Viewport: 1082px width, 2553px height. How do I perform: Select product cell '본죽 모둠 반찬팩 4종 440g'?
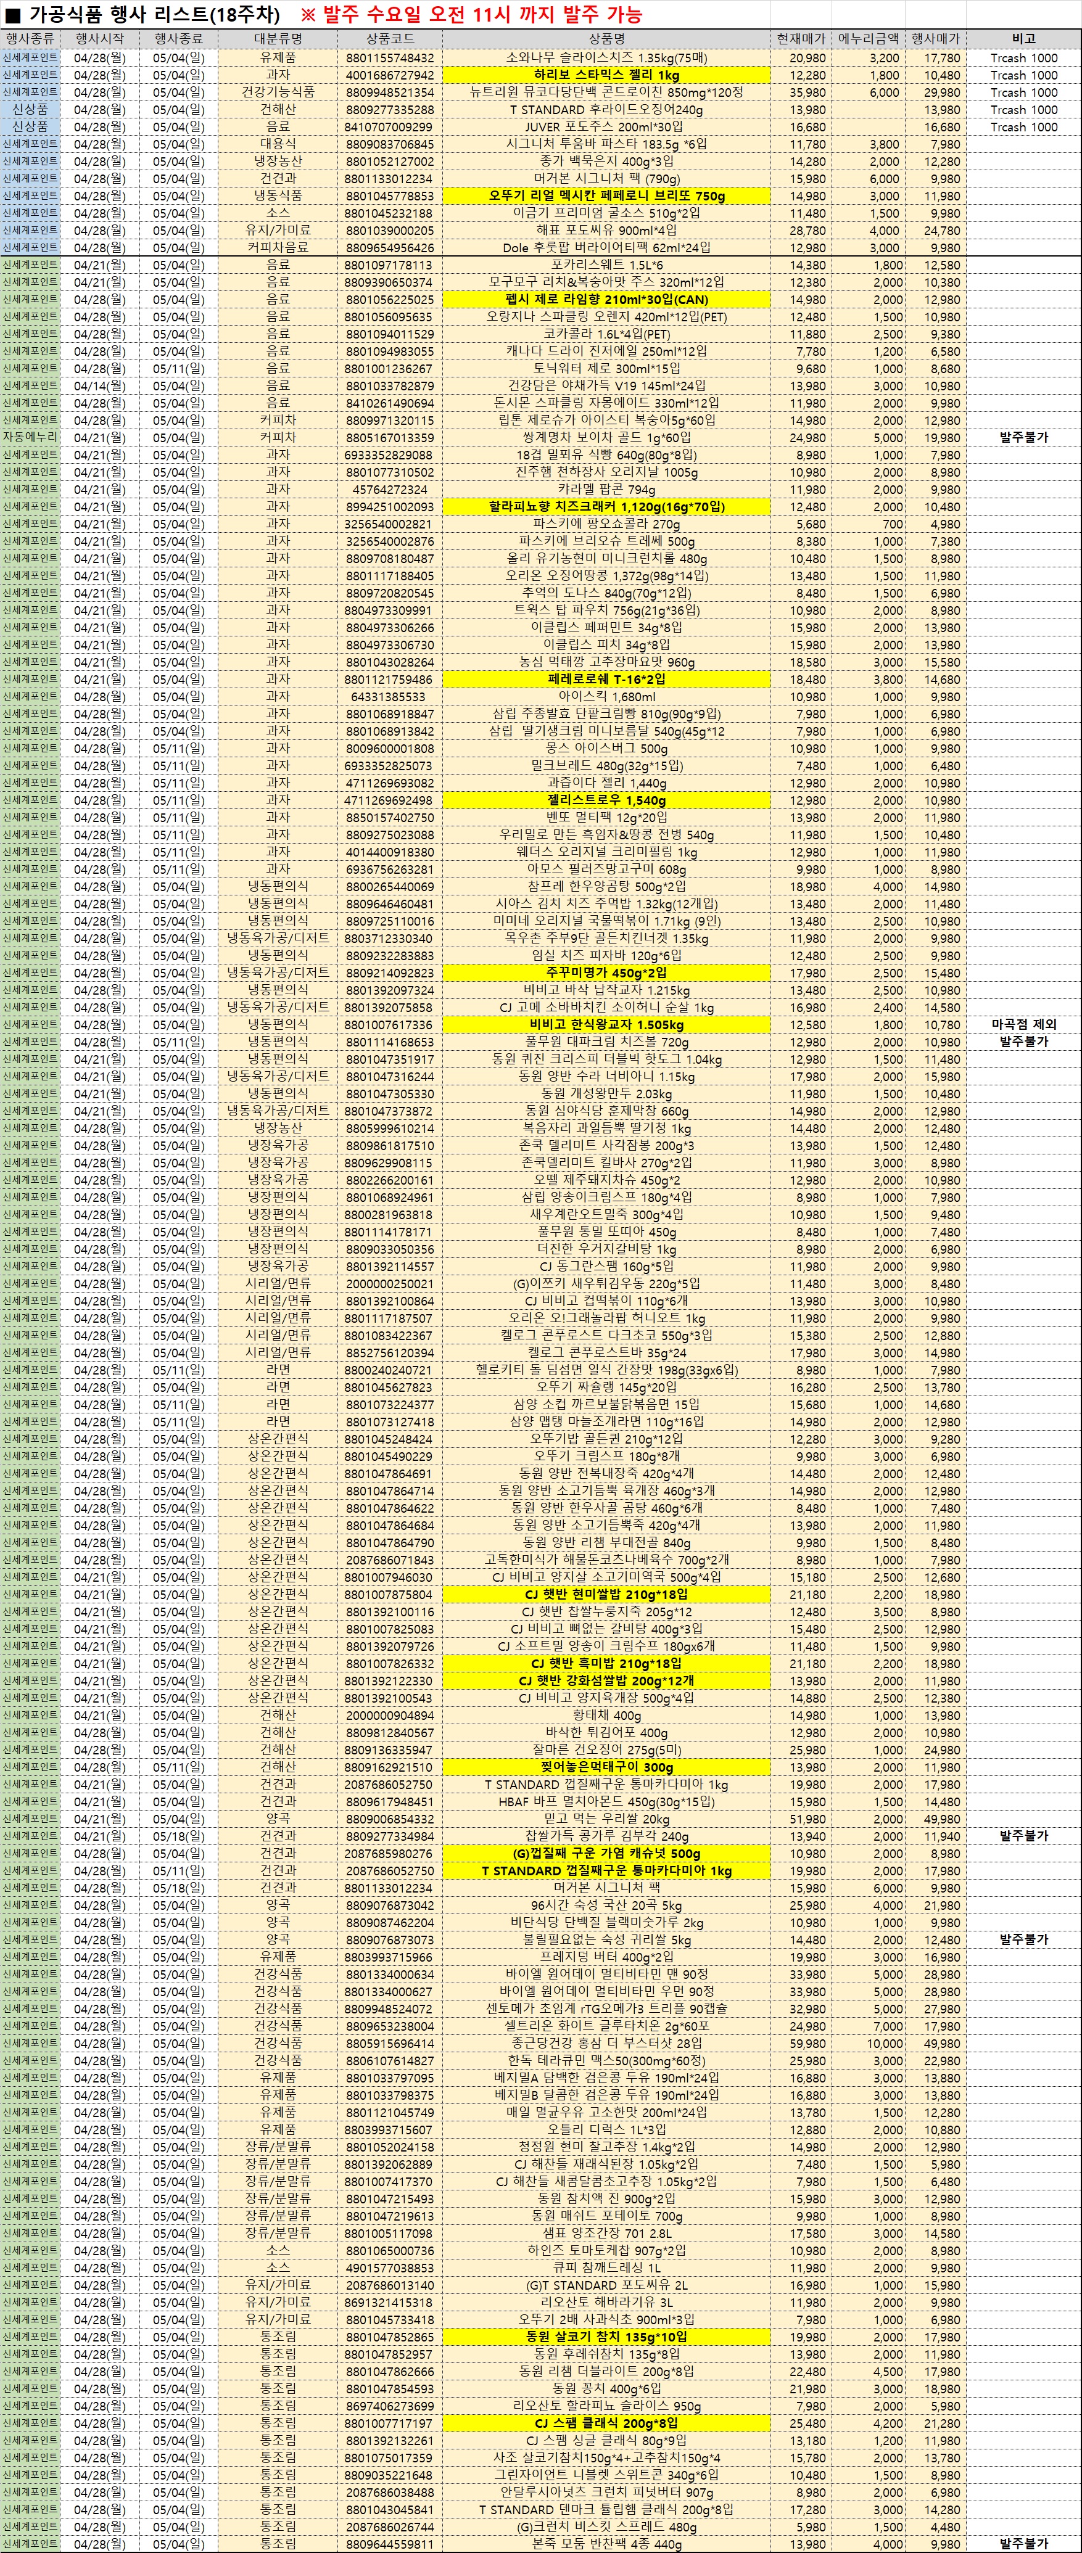click(x=607, y=2543)
